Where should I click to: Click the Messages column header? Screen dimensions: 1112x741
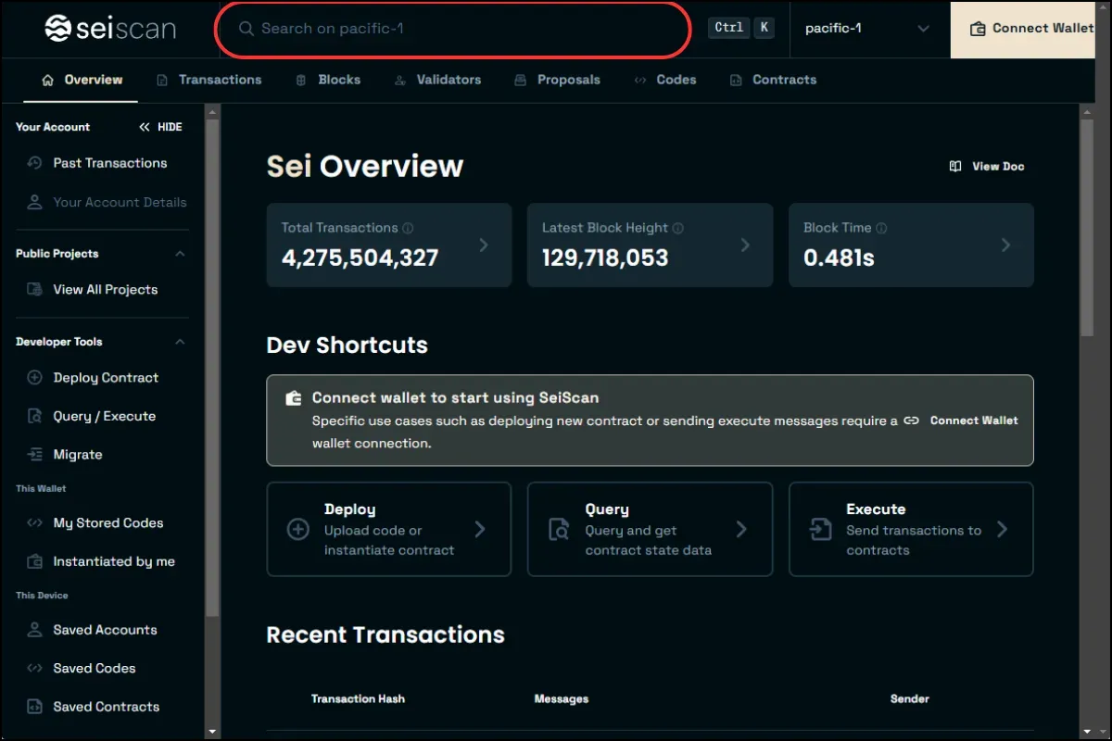562,699
